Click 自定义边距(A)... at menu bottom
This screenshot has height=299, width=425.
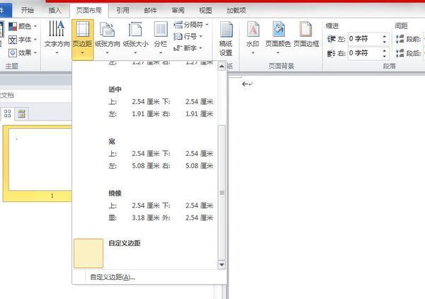[x=112, y=277]
